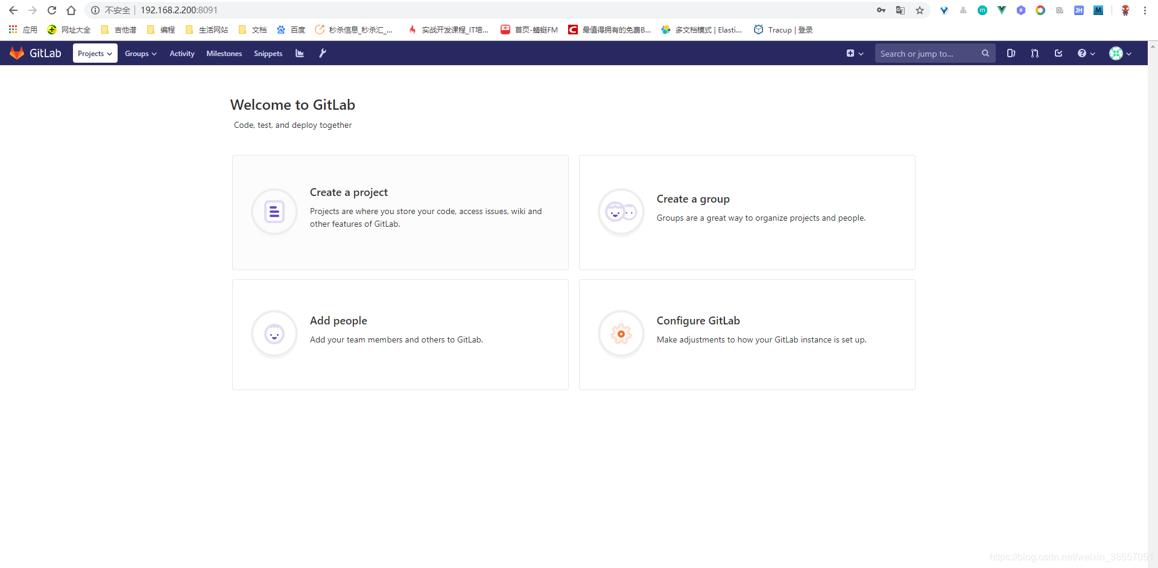The width and height of the screenshot is (1158, 568).
Task: Open the To-Do list icon
Action: 1058,53
